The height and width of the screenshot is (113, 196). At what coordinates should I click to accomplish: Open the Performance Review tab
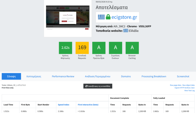click(63, 76)
